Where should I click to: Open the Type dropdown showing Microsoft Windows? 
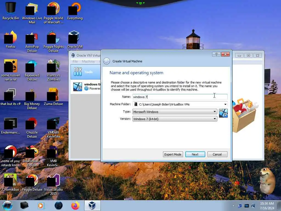[175, 112]
